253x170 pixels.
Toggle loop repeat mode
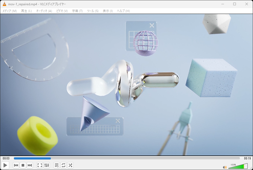click(x=64, y=165)
